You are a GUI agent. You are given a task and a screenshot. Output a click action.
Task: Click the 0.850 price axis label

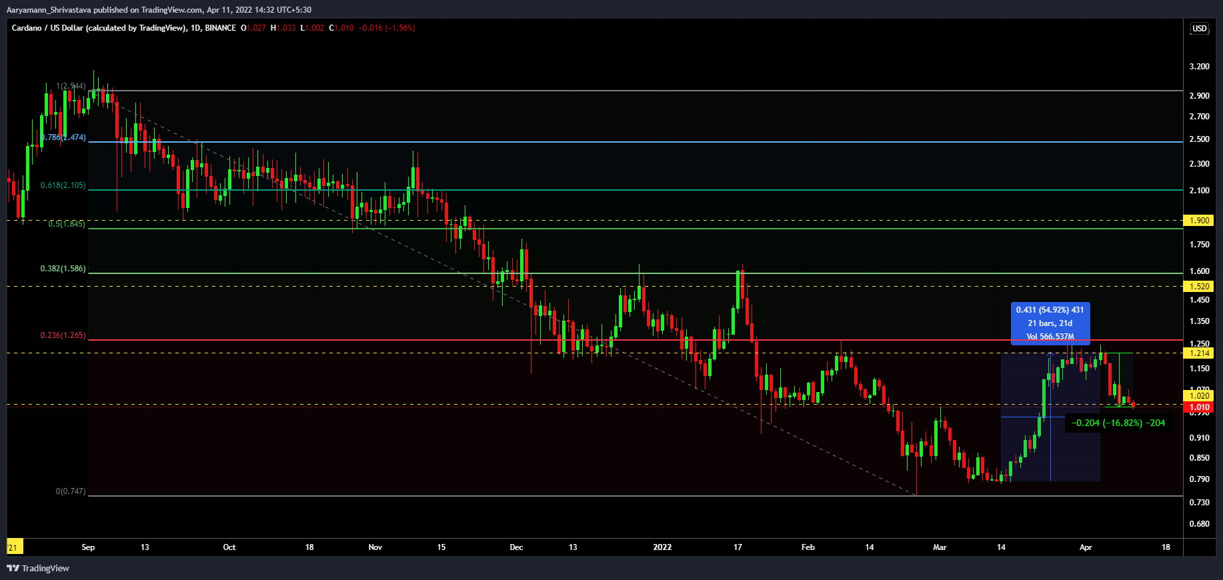point(1200,458)
